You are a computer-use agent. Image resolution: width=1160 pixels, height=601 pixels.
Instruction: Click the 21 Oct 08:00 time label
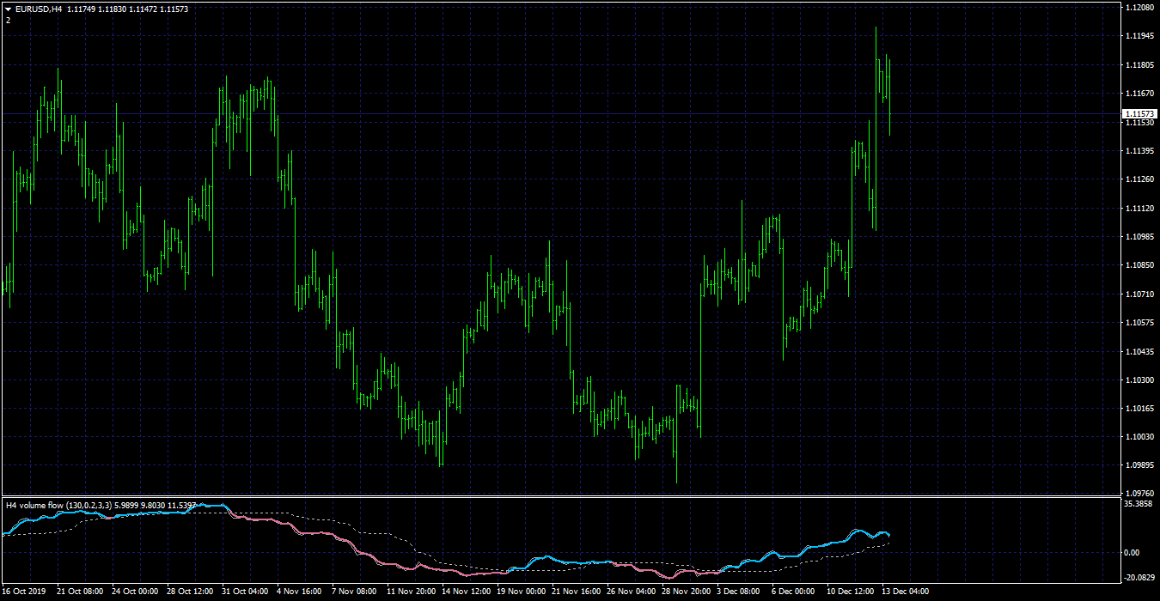point(80,592)
